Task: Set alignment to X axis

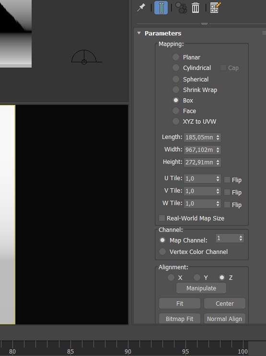Action: (171, 277)
